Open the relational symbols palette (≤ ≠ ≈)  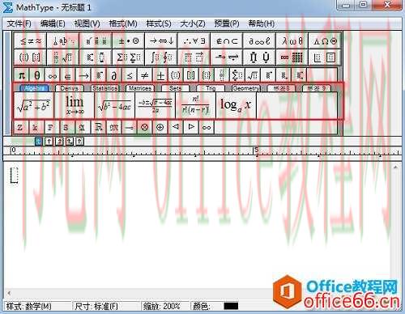tap(31, 41)
